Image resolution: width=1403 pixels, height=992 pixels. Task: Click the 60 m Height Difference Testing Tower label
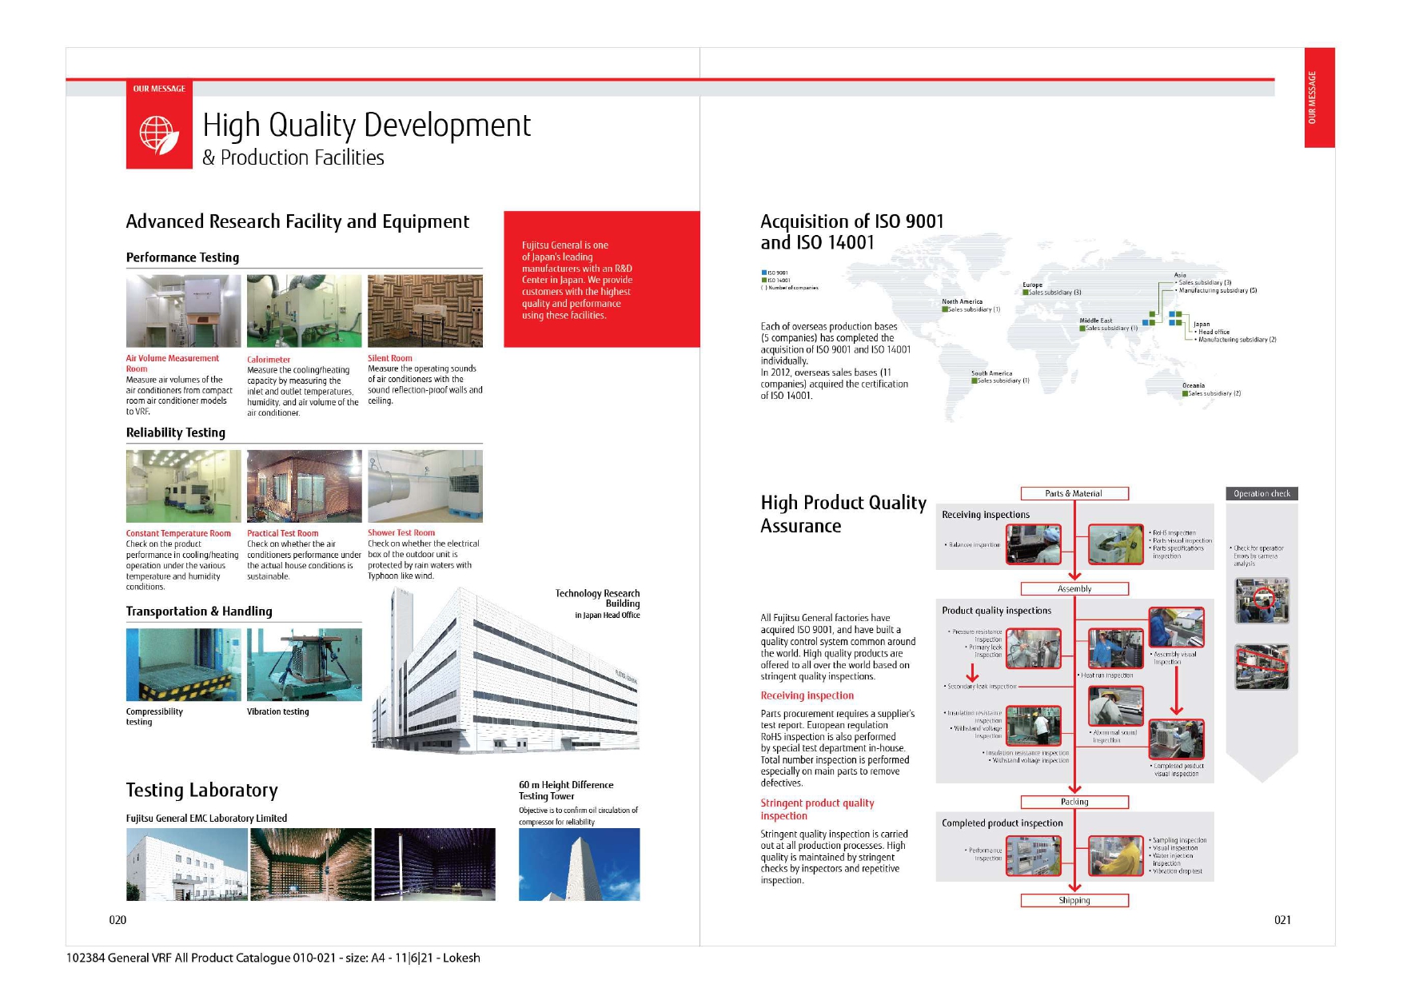pos(566,791)
